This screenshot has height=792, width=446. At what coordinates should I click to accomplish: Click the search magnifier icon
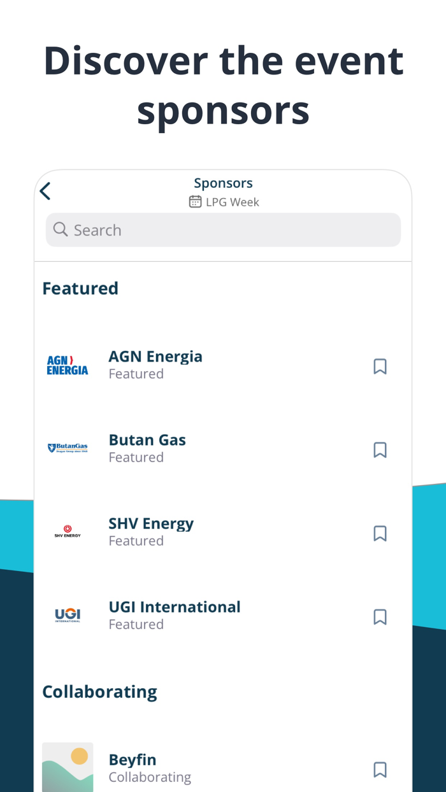(60, 229)
